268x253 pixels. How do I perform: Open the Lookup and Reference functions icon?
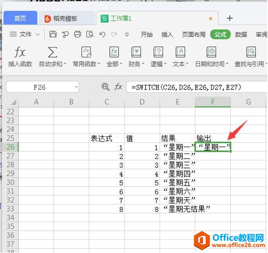(251, 52)
